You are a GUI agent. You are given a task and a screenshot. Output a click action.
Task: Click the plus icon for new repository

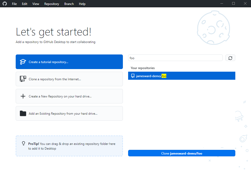(23, 96)
